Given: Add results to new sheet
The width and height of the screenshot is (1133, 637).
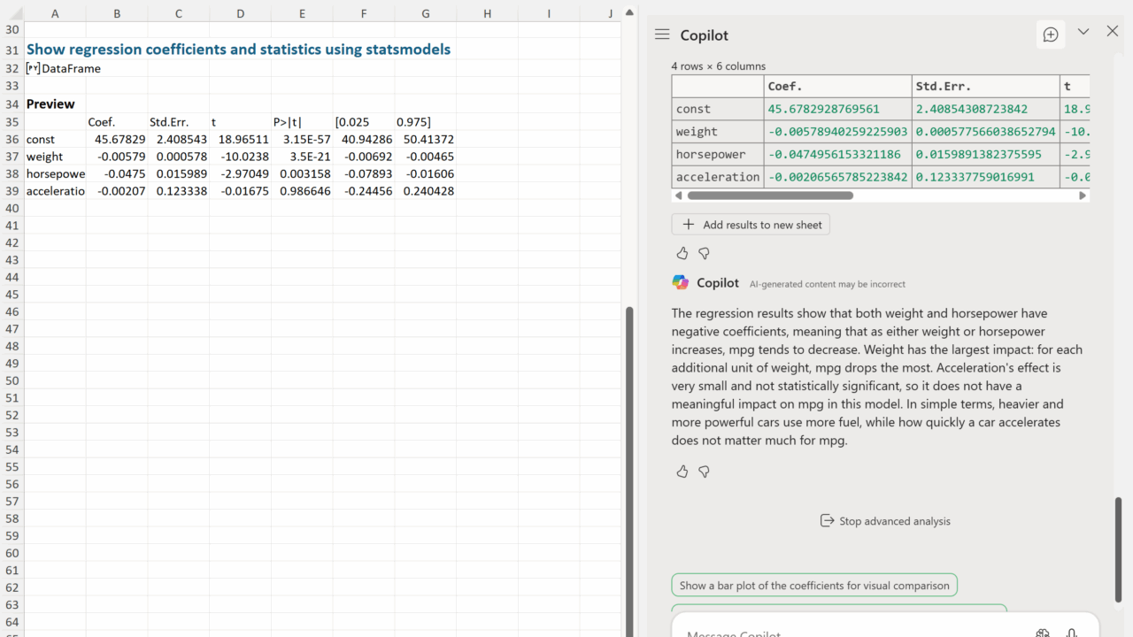Looking at the screenshot, I should [751, 225].
